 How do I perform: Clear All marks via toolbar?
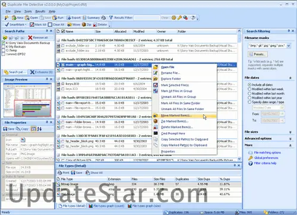pyautogui.click(x=56, y=24)
